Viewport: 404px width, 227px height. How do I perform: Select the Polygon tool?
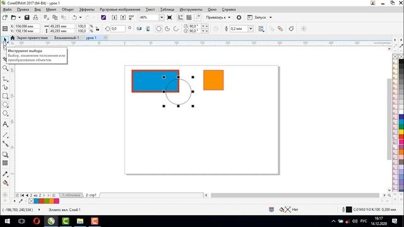tap(5, 113)
